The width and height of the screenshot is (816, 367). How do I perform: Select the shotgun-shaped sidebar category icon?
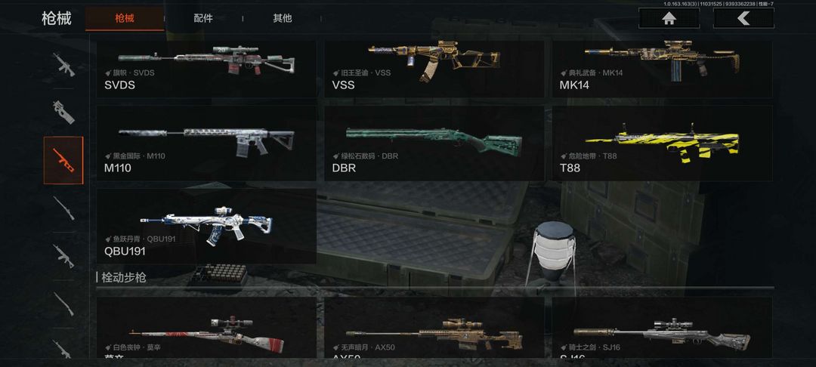(63, 304)
